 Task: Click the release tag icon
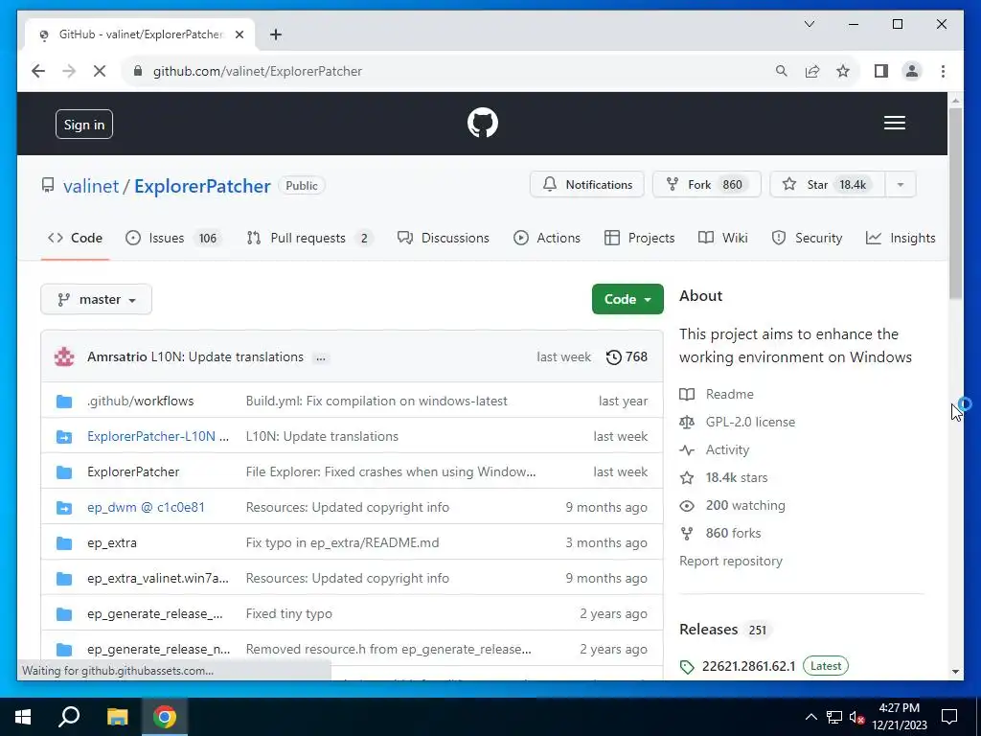[x=687, y=667]
